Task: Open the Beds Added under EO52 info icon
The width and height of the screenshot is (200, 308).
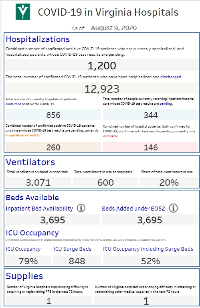Action: (x=173, y=208)
